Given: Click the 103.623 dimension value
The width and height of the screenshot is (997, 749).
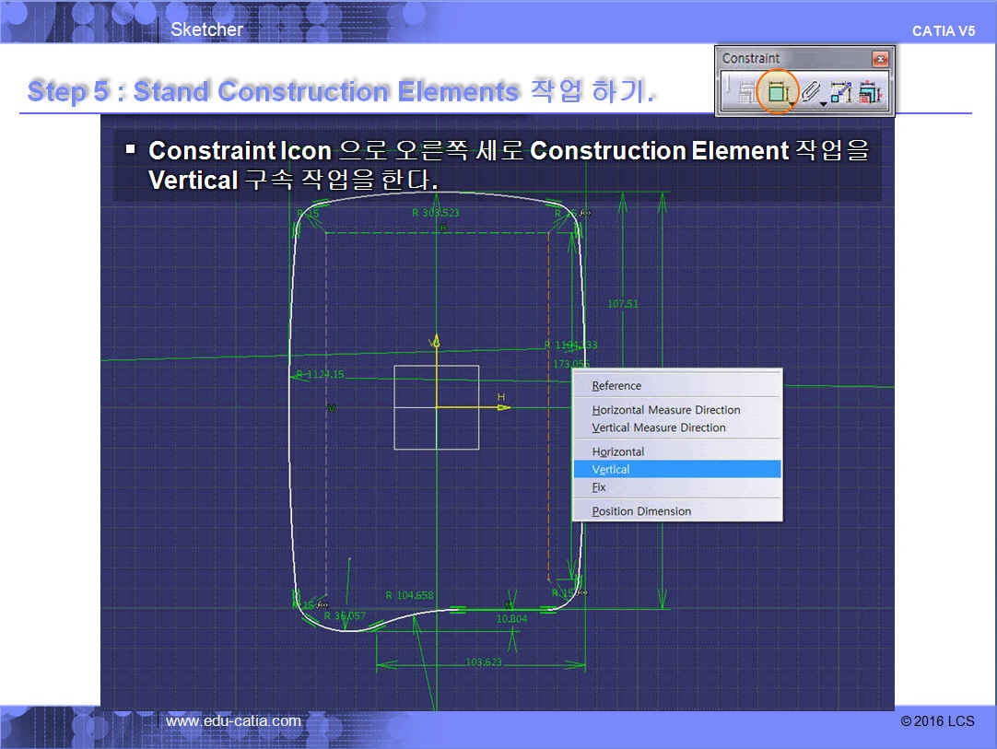Looking at the screenshot, I should (x=485, y=661).
